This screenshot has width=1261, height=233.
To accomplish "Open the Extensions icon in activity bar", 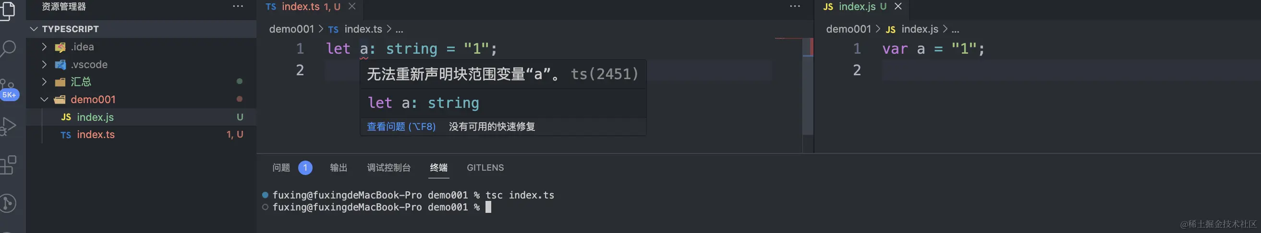I will (8, 165).
